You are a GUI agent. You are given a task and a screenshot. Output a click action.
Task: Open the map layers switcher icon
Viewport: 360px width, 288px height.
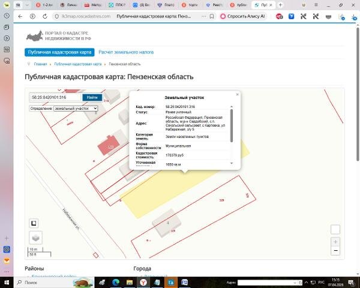tap(36, 238)
